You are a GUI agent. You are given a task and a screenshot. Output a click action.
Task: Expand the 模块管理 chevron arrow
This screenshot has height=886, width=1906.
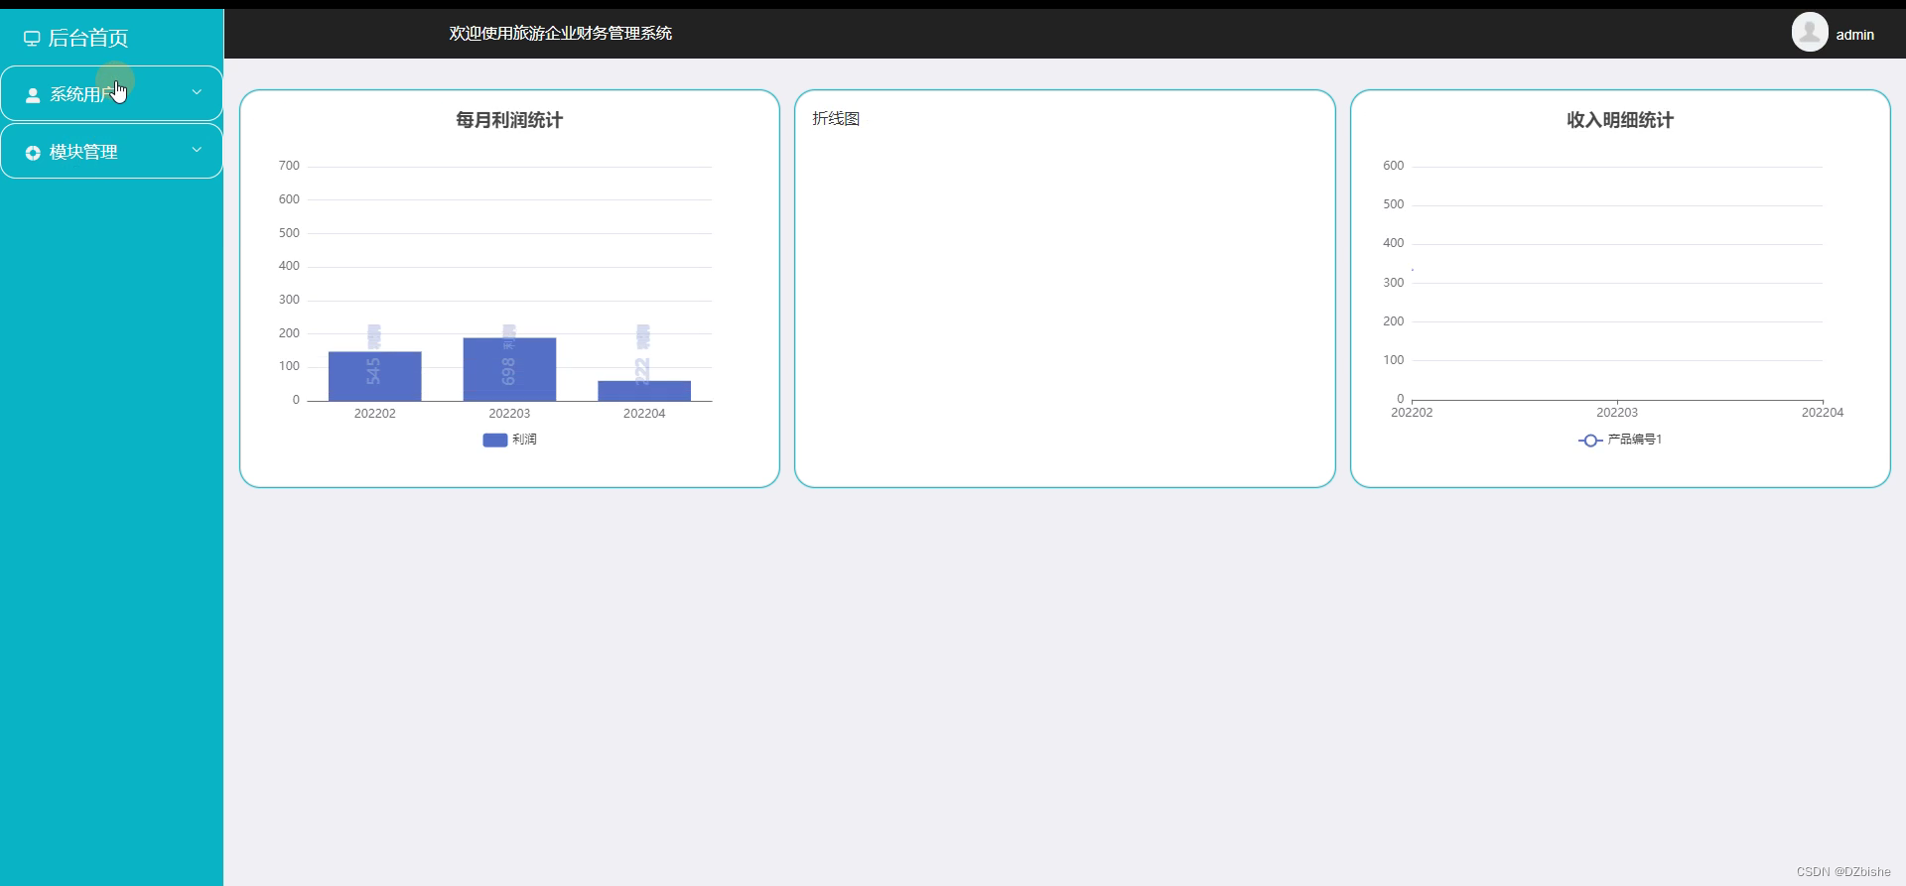coord(197,150)
